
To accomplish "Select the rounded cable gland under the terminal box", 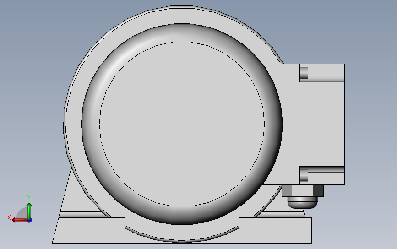I will (303, 202).
